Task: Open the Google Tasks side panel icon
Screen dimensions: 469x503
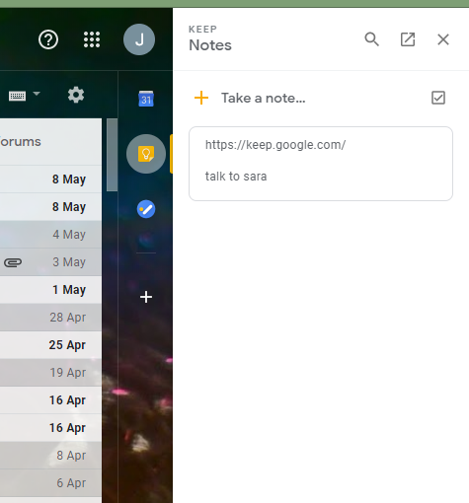Action: 146,209
